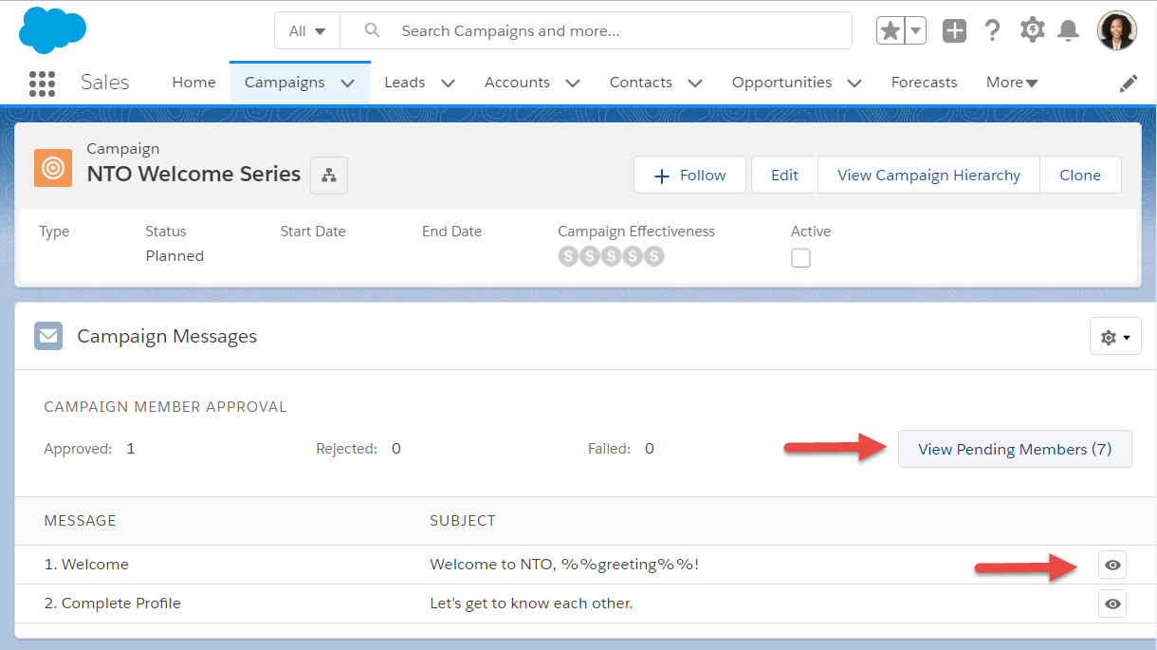The image size is (1157, 650).
Task: Expand the Contacts tab chevron
Action: 695,84
